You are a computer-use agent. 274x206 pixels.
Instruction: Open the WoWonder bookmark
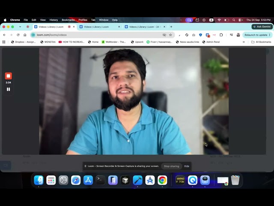pyautogui.click(x=114, y=42)
